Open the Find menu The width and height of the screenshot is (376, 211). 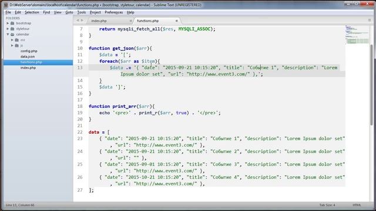tap(46, 12)
